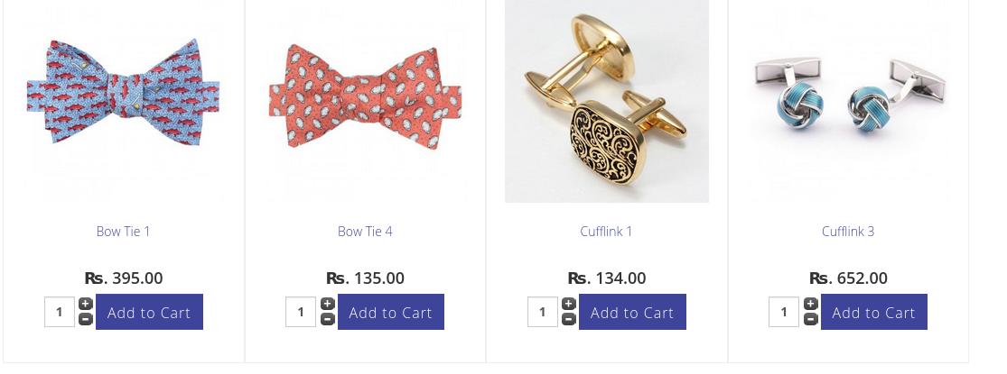
Task: View the gold cufflink product image
Action: coord(607,99)
